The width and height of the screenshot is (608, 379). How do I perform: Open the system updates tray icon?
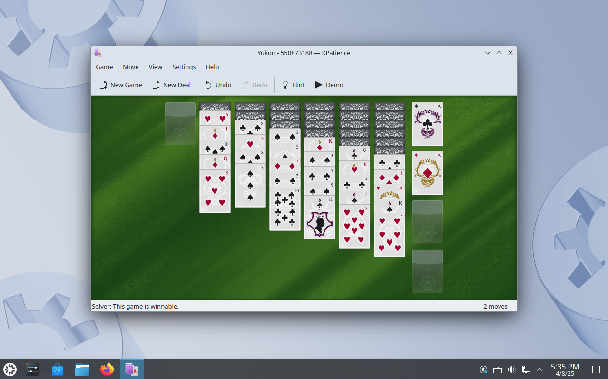coord(483,369)
